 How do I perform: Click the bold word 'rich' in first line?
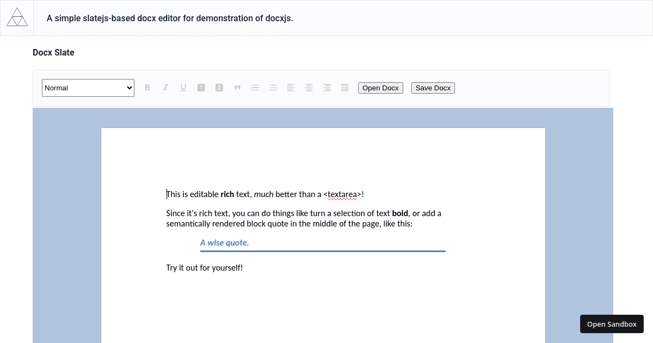coord(227,194)
